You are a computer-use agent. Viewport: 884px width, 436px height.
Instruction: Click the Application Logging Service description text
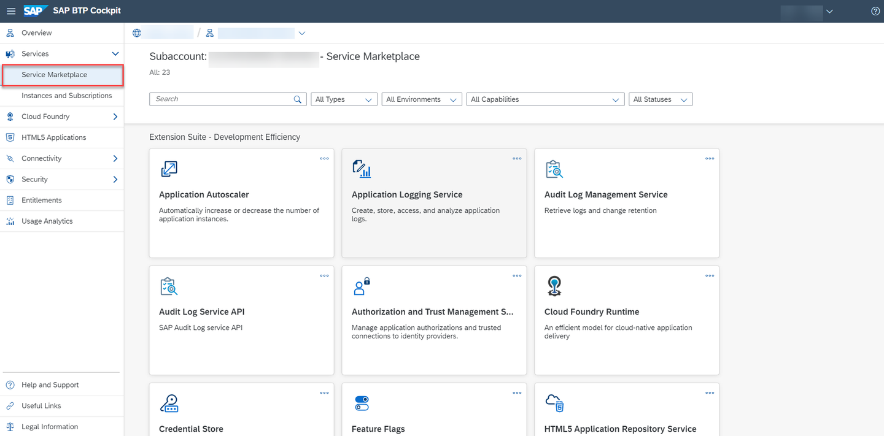pyautogui.click(x=425, y=215)
